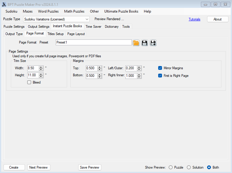Increase the Right/Inner margin value
232x173 pixels.
[x=139, y=75]
